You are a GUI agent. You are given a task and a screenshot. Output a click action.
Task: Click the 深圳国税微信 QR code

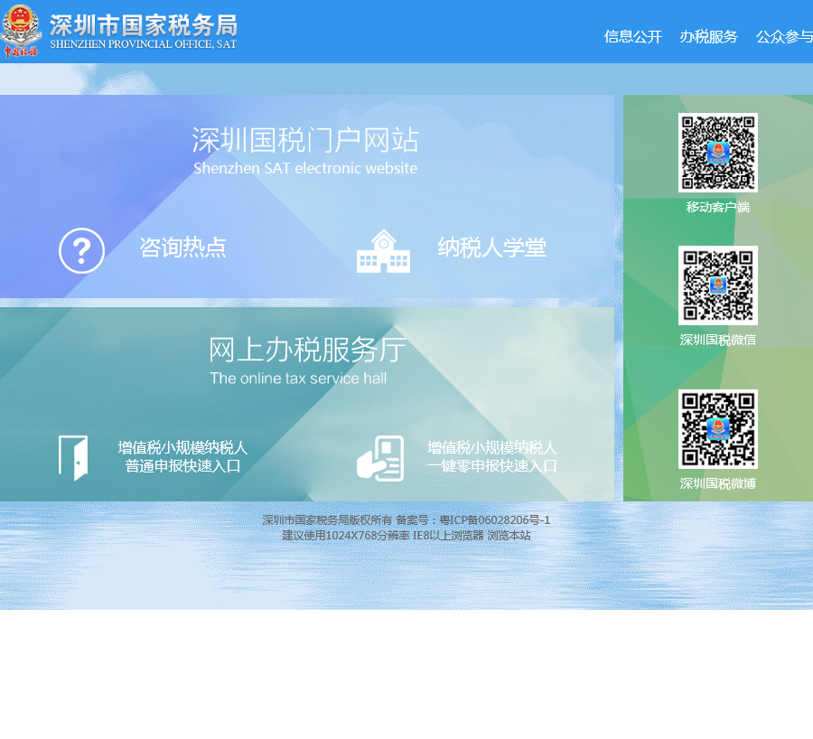click(717, 285)
